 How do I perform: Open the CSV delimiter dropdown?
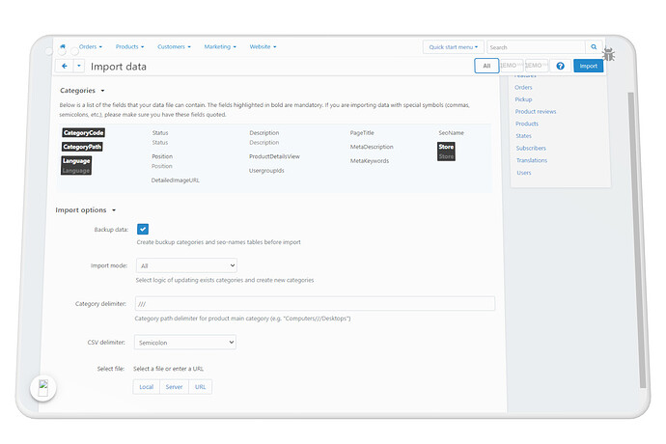(185, 343)
